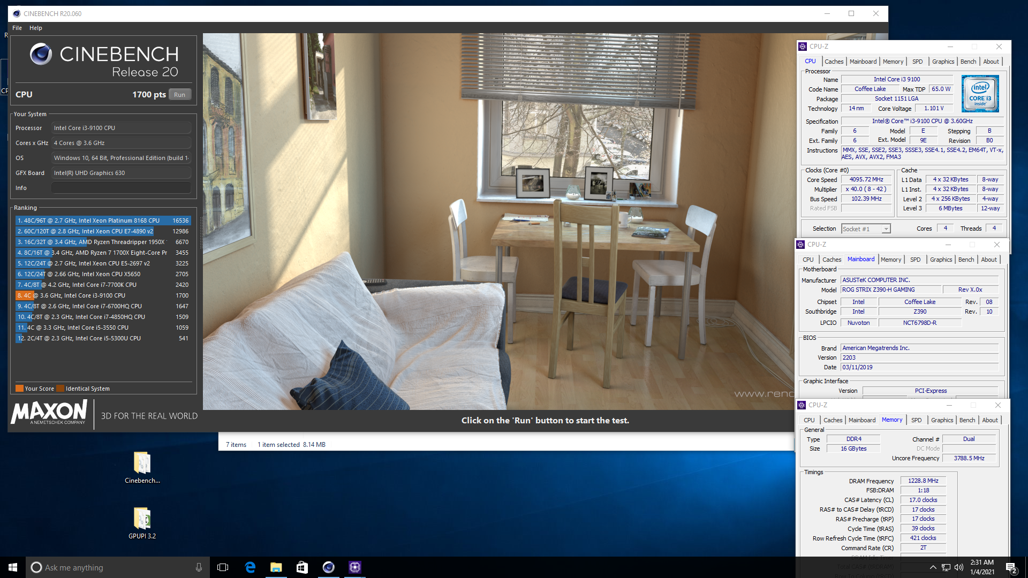Screen dimensions: 1028x578
Task: Select ranking row Ryzen Threadripper 1950X
Action: point(103,242)
